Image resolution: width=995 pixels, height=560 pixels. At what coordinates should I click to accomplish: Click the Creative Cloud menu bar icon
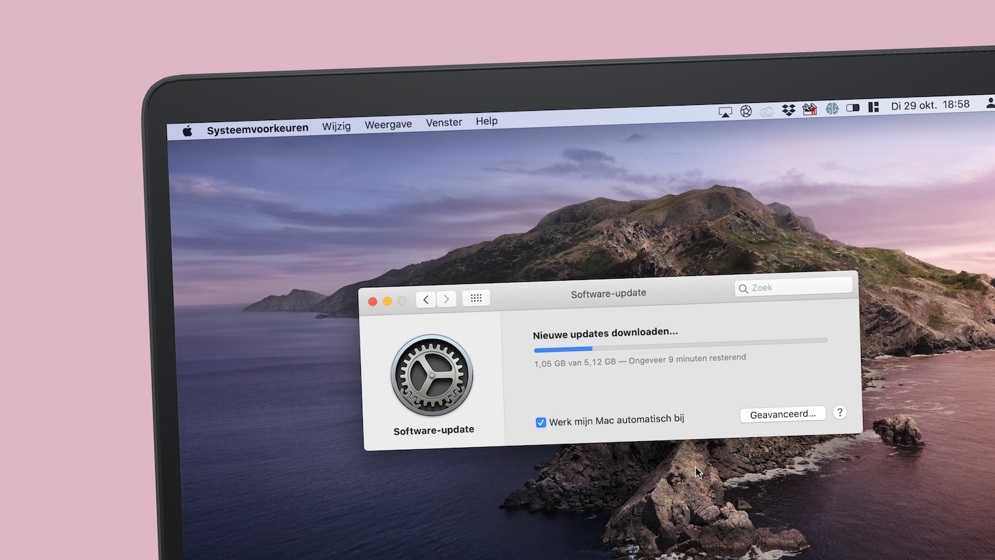pos(767,110)
